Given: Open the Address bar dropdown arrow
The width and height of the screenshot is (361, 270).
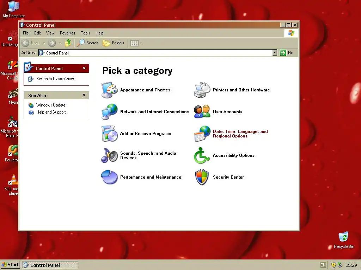Looking at the screenshot, I should pyautogui.click(x=275, y=53).
